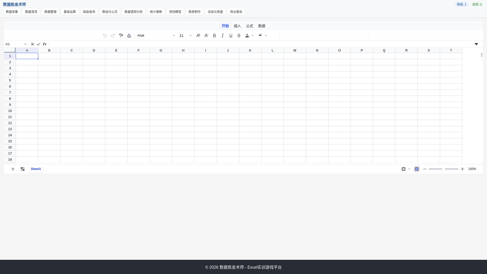
Task: Click the 数据炼金术师 site title
Action: point(14,4)
